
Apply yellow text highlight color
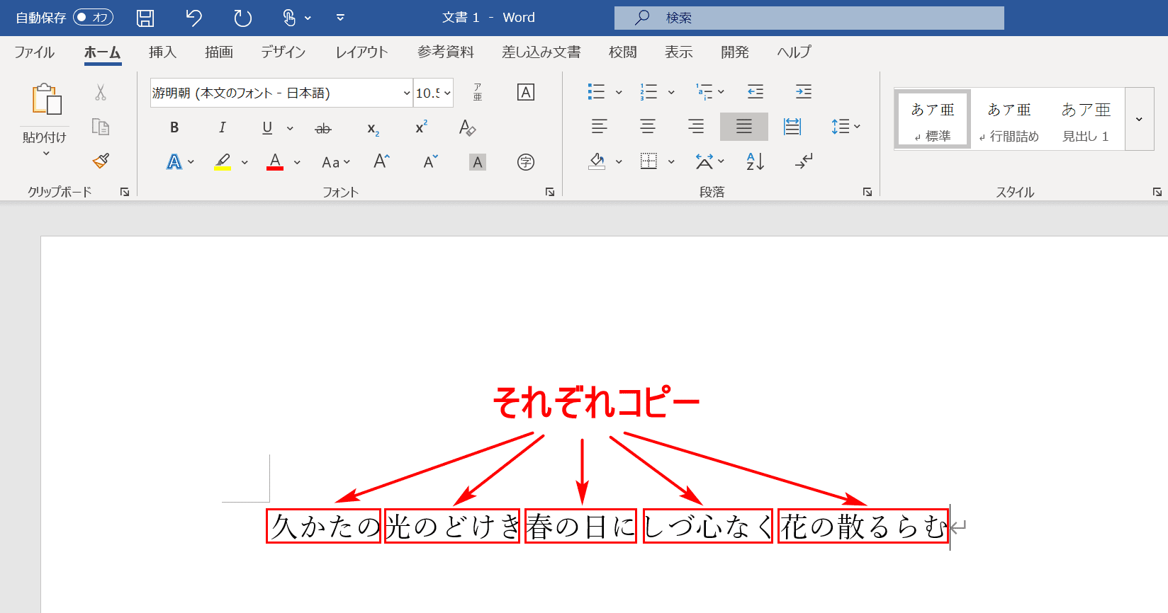coord(223,162)
